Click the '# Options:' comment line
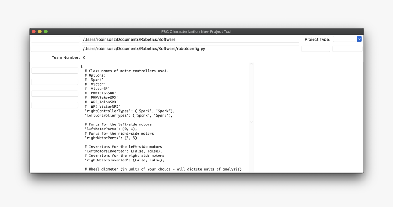The height and width of the screenshot is (207, 393). [x=95, y=75]
